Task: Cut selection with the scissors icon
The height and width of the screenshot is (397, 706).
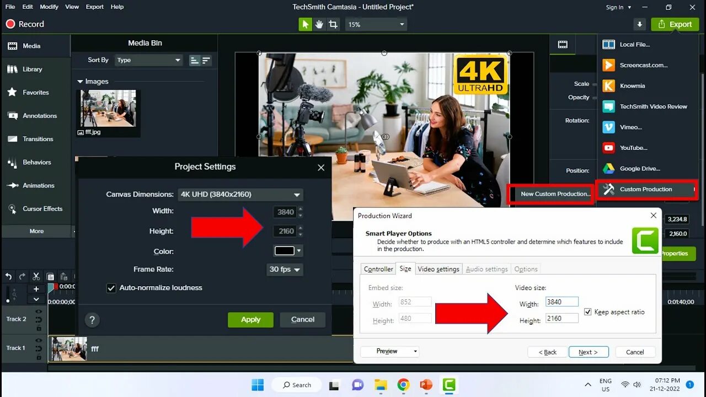Action: [x=36, y=276]
